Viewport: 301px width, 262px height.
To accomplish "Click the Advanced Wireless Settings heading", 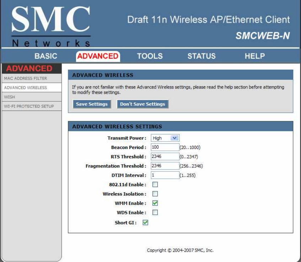I will click(x=117, y=127).
